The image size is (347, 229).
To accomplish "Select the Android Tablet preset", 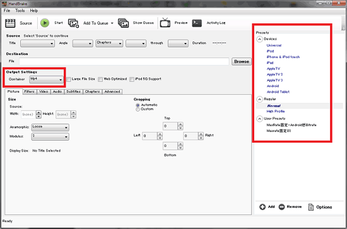I will tap(278, 92).
